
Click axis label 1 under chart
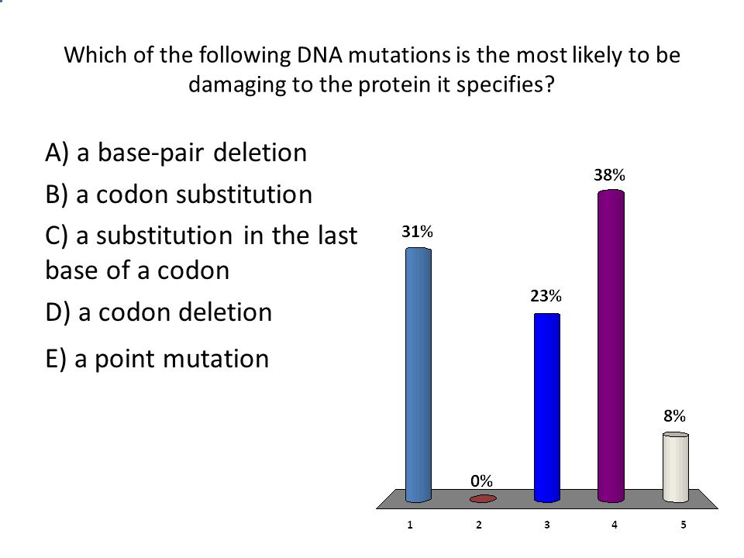[x=410, y=525]
